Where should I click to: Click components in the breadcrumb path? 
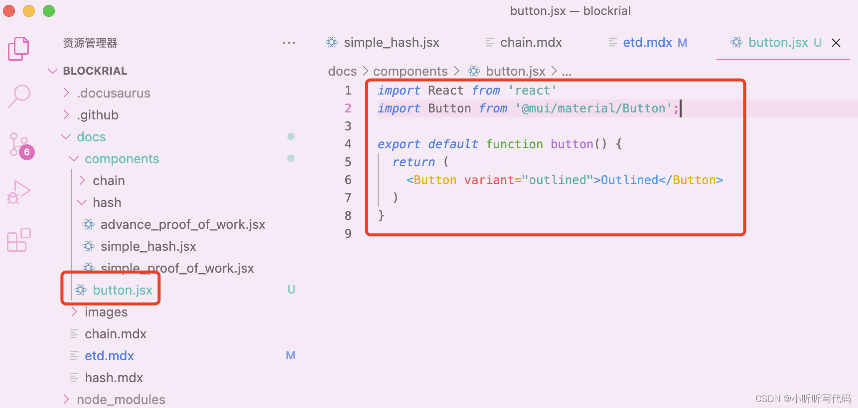click(x=411, y=71)
